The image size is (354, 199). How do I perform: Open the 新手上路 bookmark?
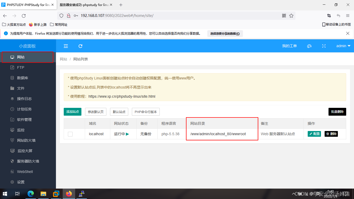[x=38, y=24]
